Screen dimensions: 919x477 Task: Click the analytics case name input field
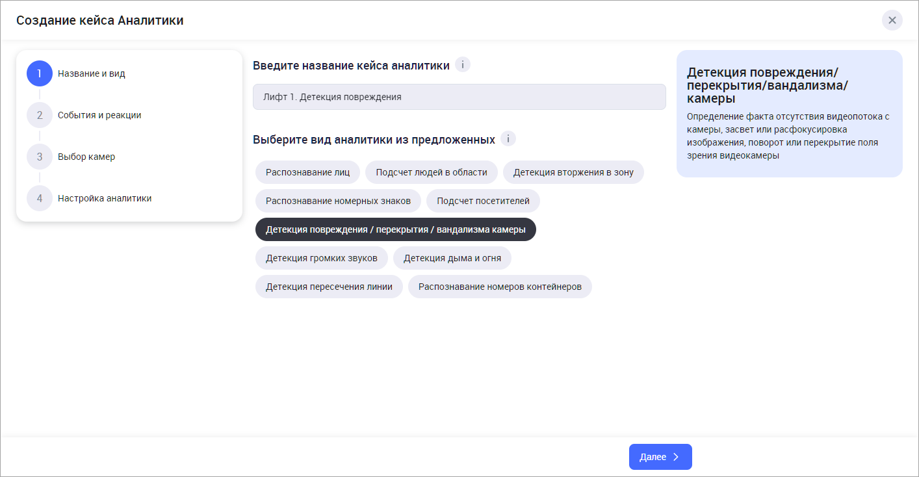point(459,97)
